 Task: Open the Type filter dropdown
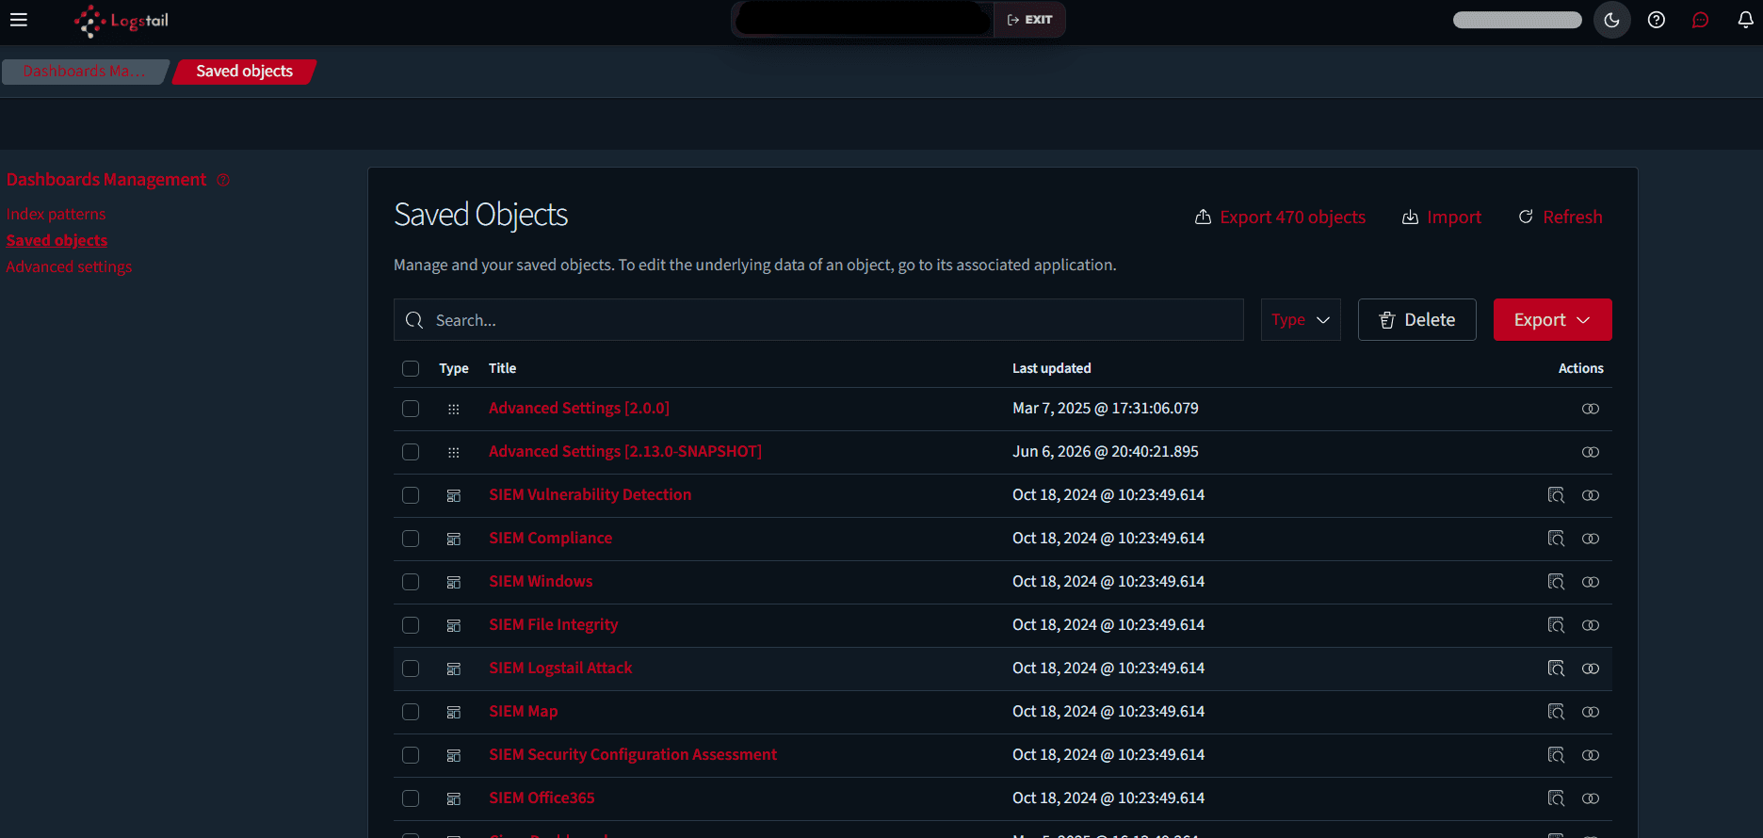coord(1301,320)
